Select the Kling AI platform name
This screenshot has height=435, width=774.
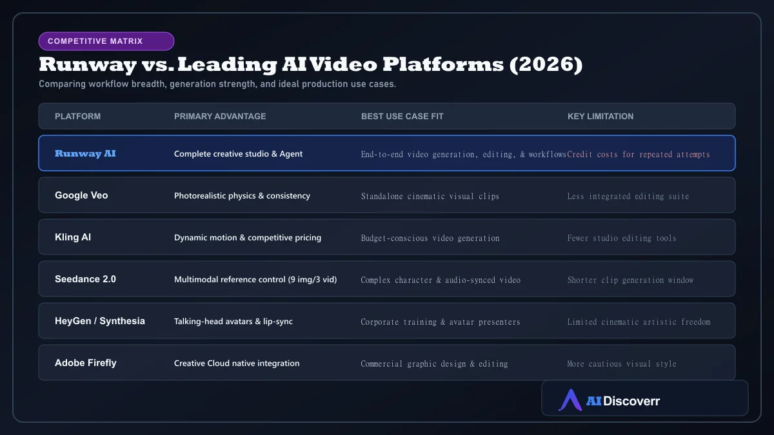[73, 237]
